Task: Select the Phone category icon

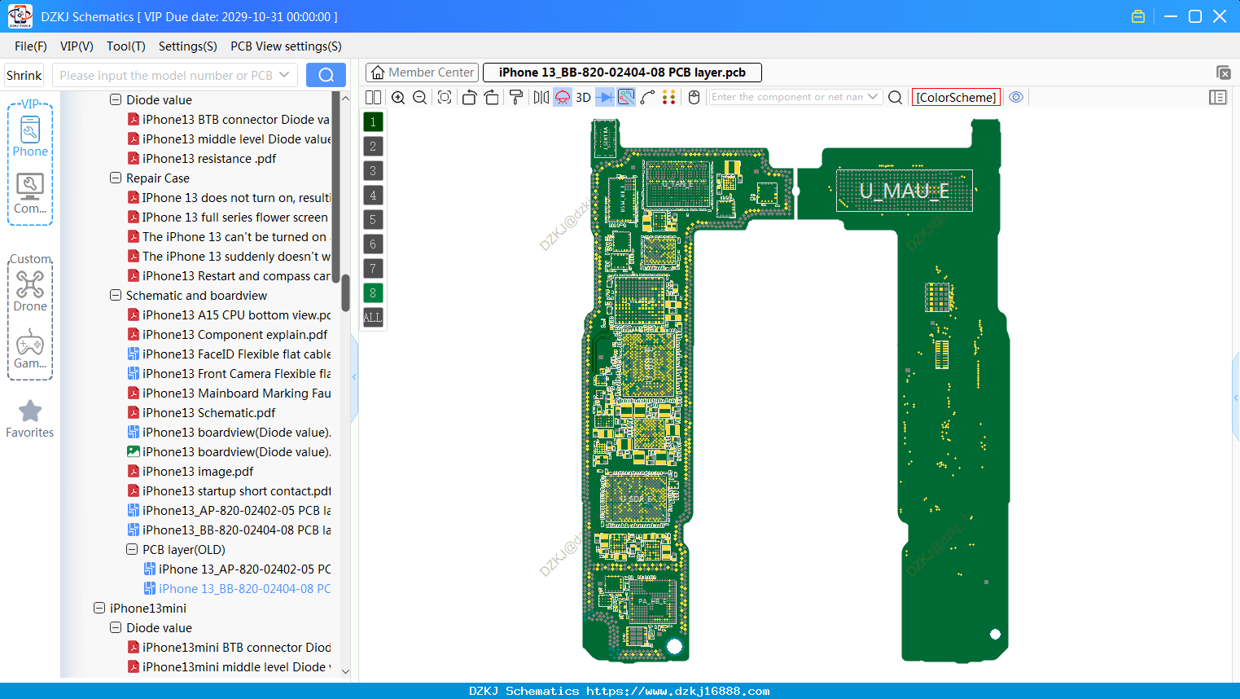Action: tap(30, 136)
